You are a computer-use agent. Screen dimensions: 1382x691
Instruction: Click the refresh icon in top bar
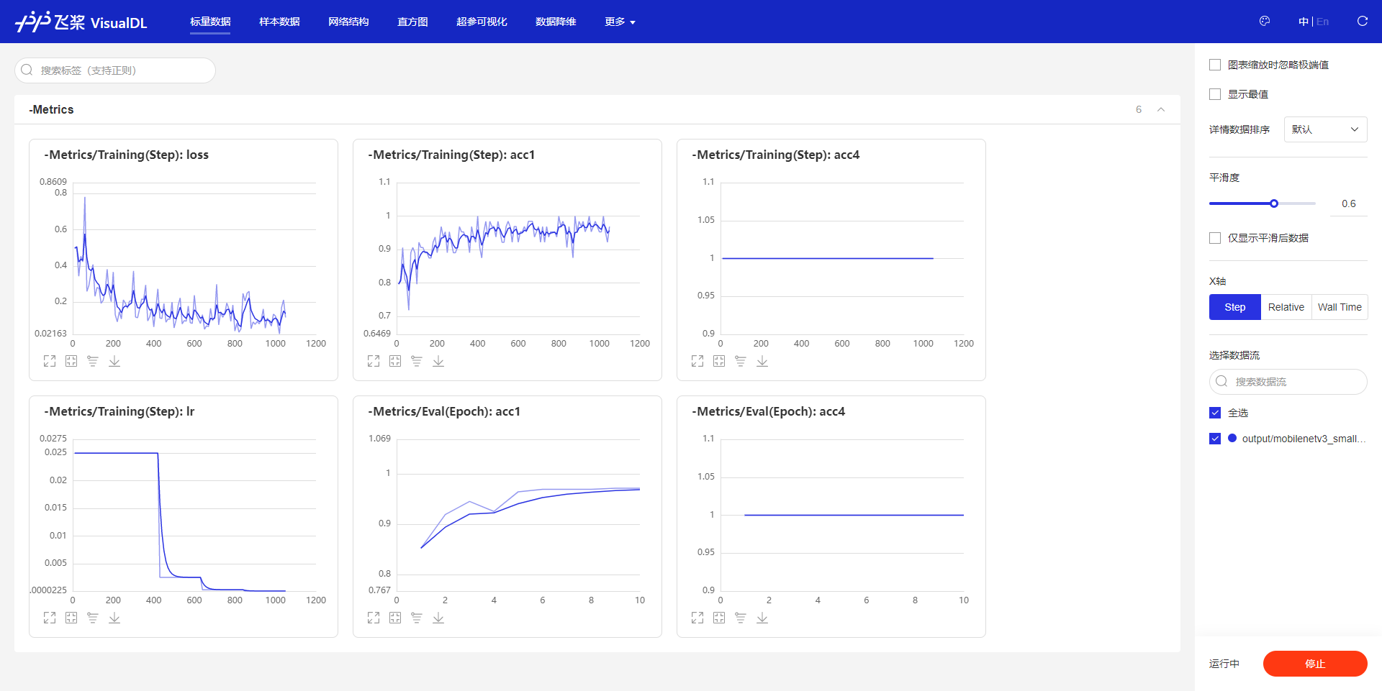1363,22
